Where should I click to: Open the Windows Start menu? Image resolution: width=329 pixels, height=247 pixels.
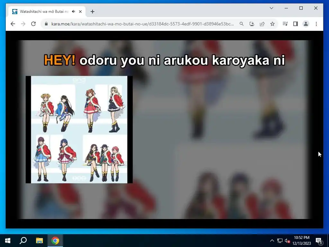coord(8,241)
